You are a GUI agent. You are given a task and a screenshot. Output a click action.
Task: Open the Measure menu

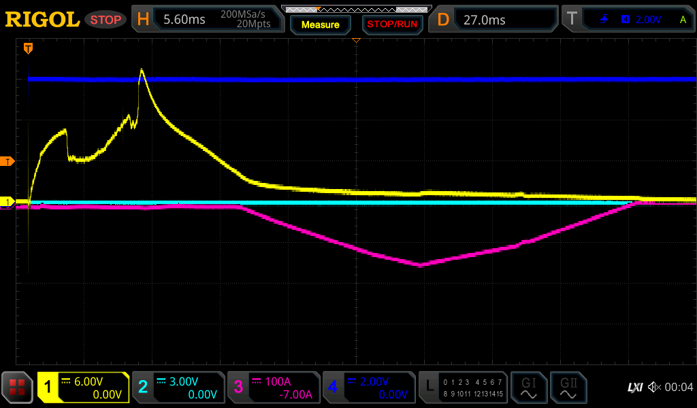(x=320, y=24)
